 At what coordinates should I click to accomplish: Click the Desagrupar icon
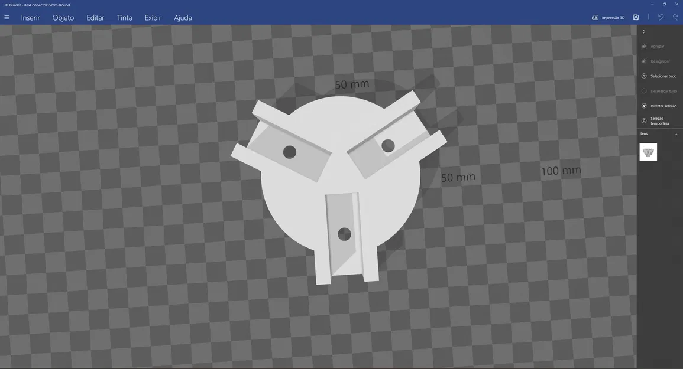644,61
